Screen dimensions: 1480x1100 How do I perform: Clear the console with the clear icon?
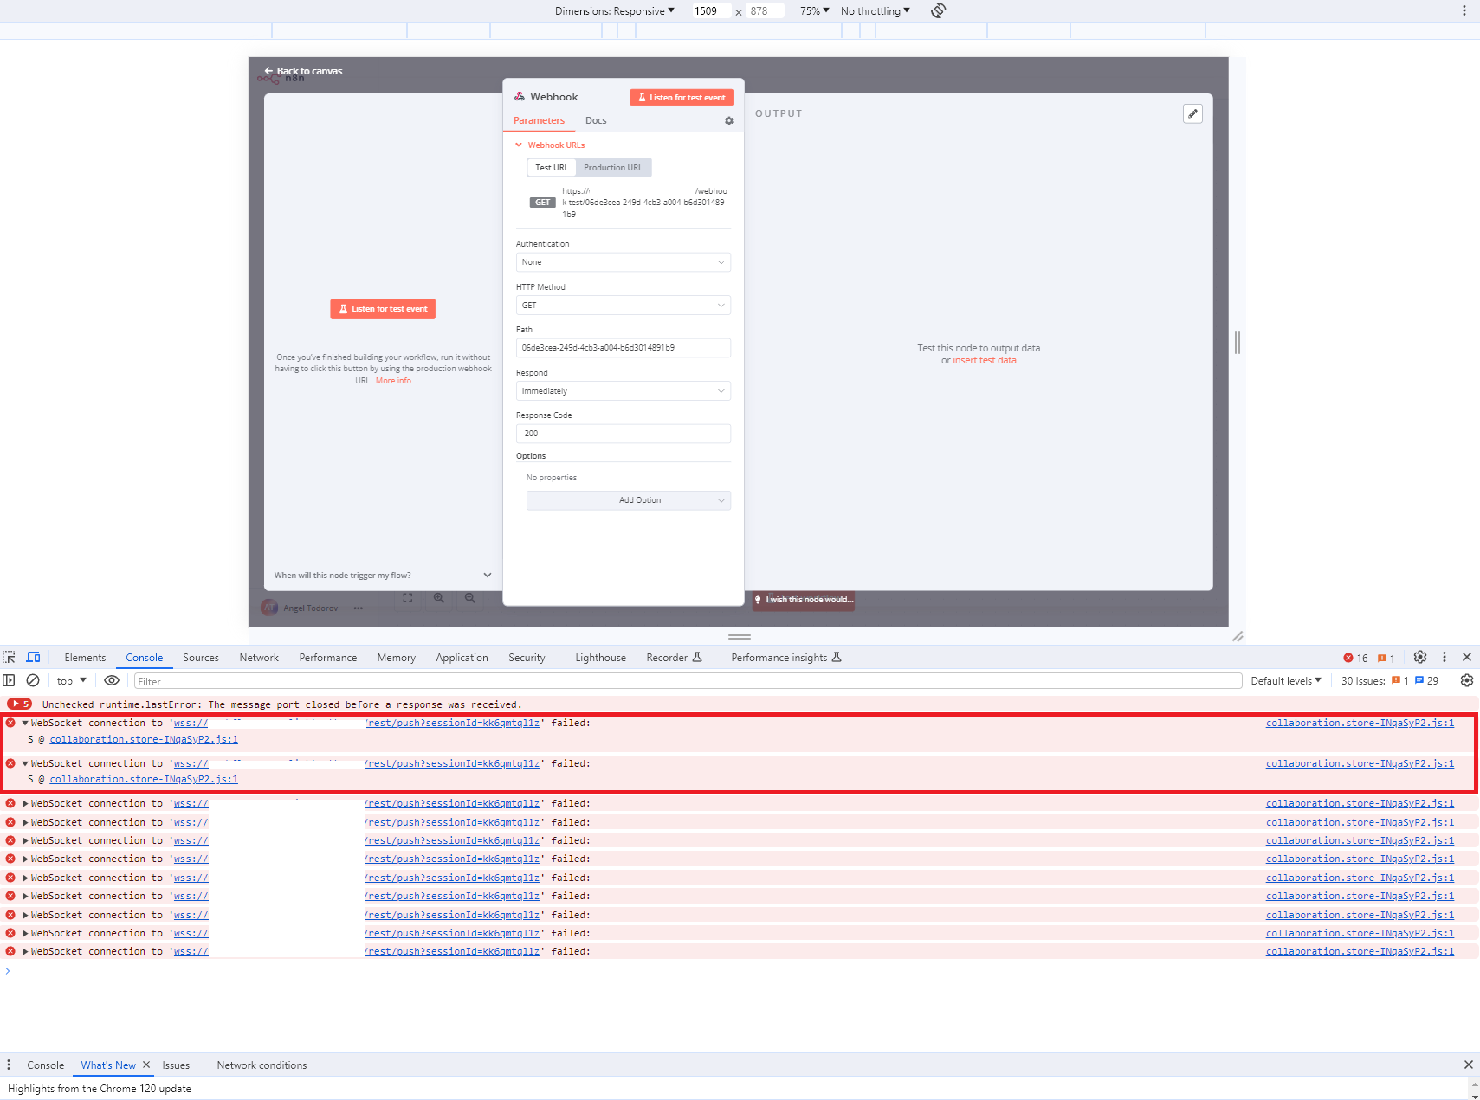point(33,681)
